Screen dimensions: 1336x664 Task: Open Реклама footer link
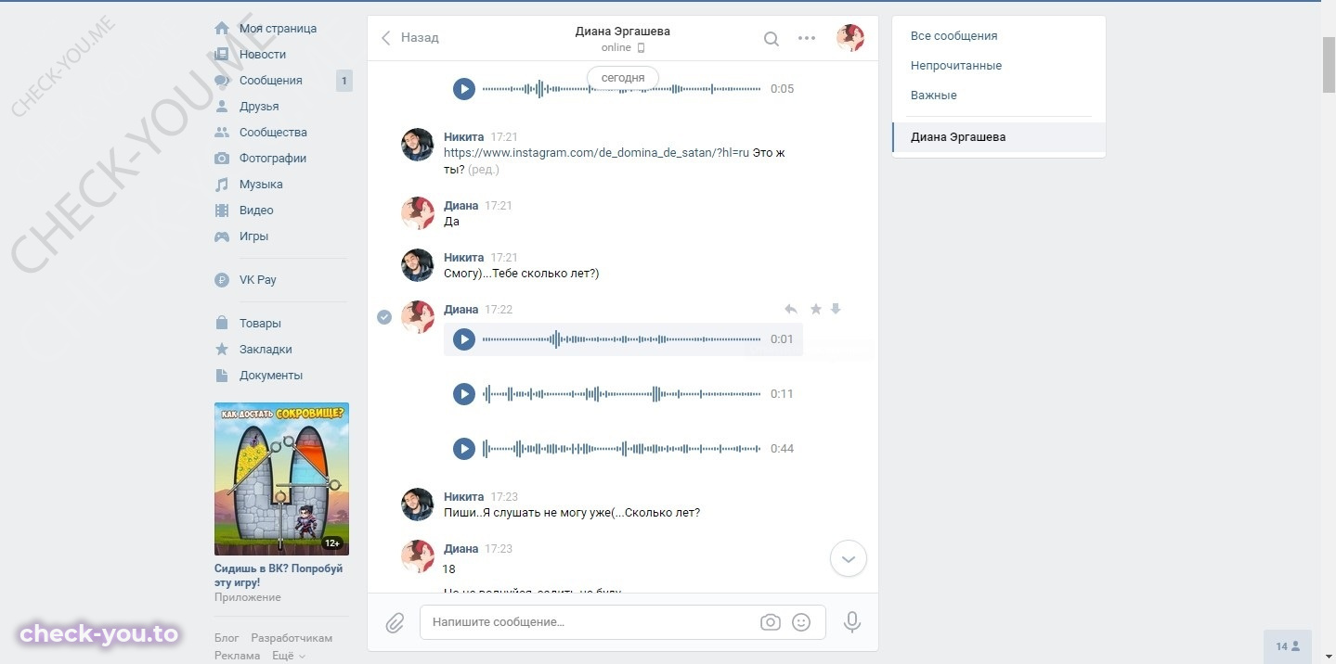coord(238,656)
